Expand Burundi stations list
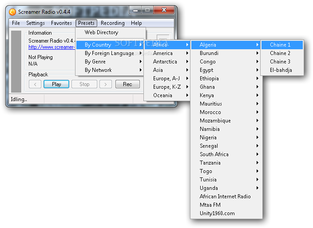This screenshot has height=228, width=313. [x=226, y=53]
